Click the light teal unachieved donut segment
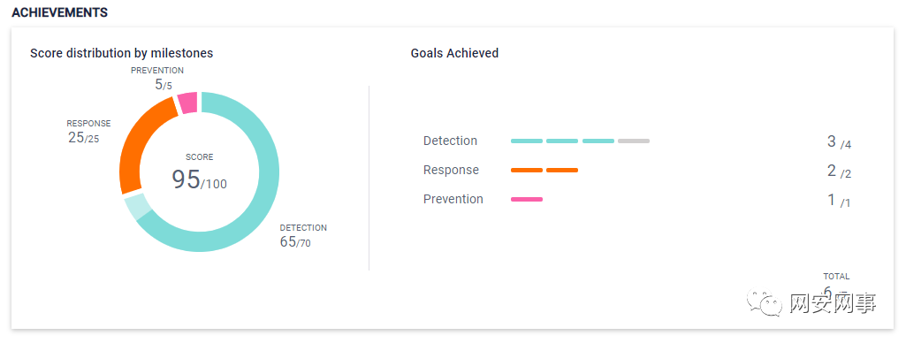This screenshot has width=906, height=343. pos(138,207)
